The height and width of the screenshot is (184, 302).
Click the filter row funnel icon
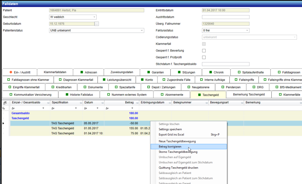click(x=4, y=108)
